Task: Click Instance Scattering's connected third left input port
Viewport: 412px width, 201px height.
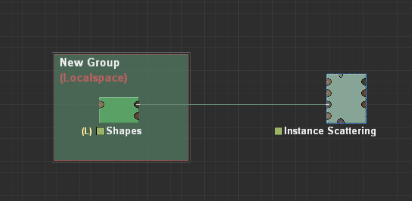Action: (329, 104)
